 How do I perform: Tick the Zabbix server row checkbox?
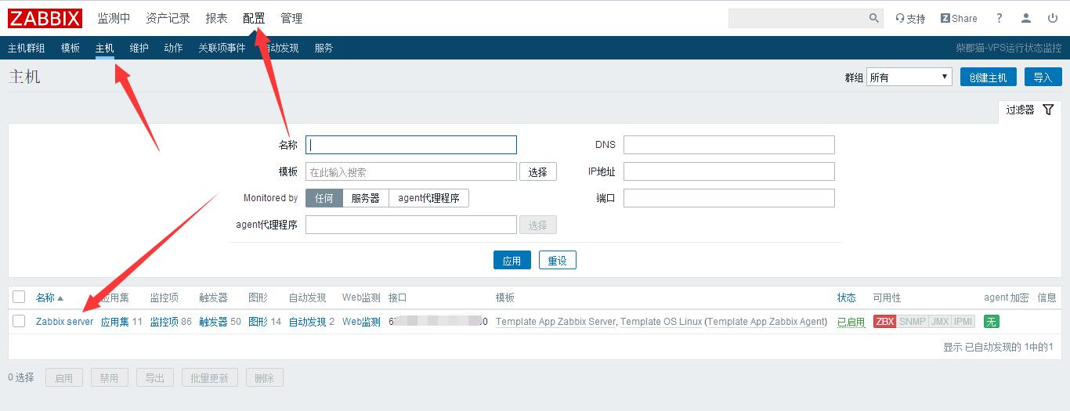pos(19,321)
